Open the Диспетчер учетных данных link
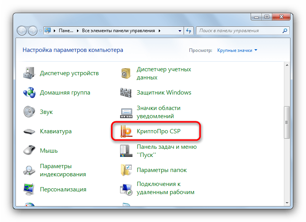Image resolution: width=306 pixels, height=222 pixels. (x=164, y=73)
